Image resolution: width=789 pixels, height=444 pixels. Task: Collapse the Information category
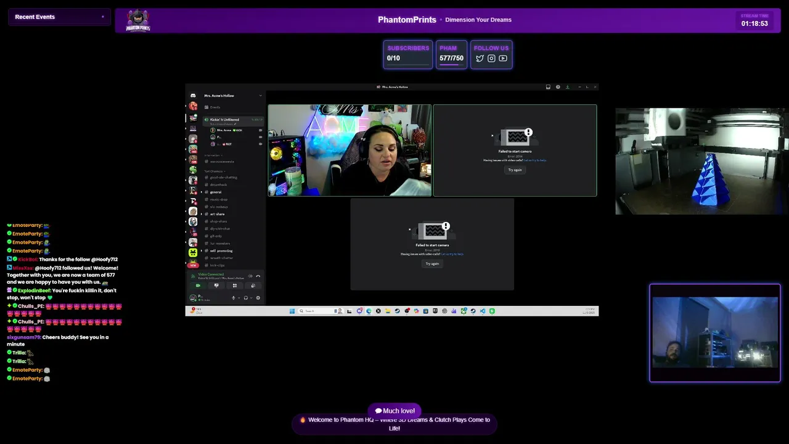point(213,155)
